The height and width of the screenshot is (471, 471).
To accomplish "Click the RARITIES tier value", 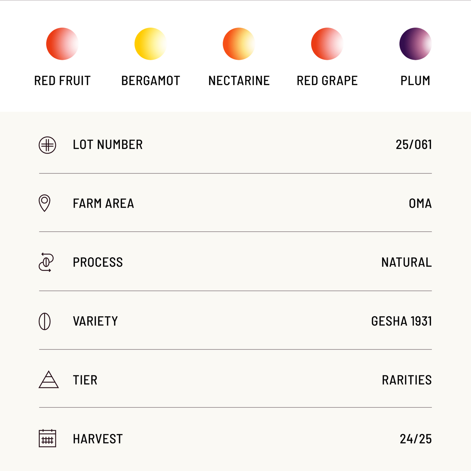I will pyautogui.click(x=407, y=380).
